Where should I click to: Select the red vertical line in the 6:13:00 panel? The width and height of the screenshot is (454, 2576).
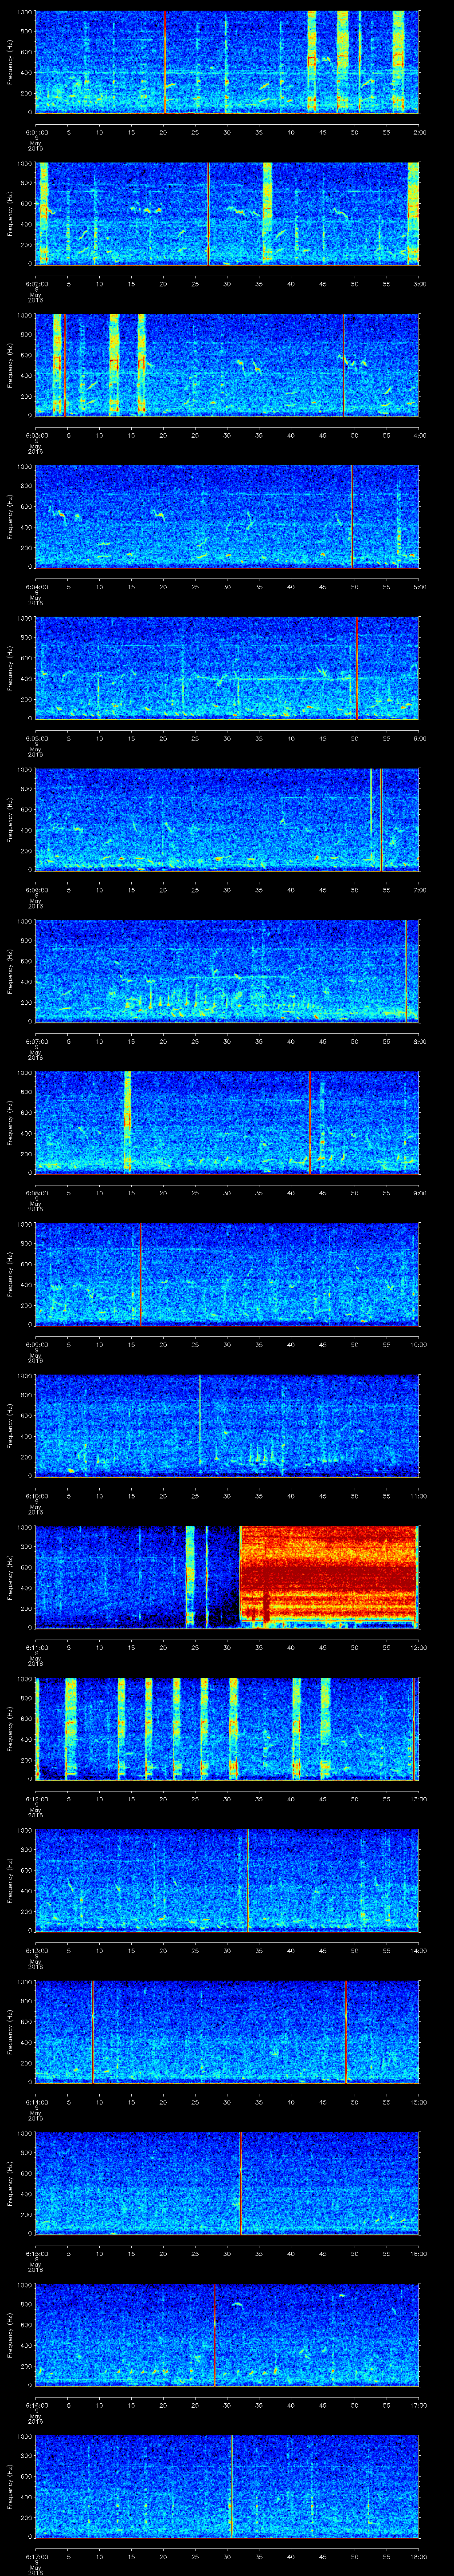pos(247,1880)
